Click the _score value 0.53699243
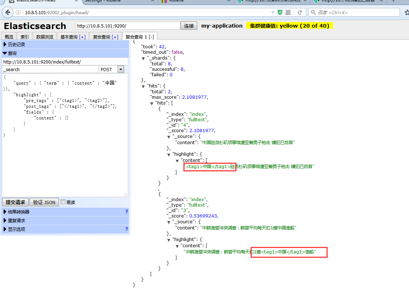This screenshot has width=409, height=293. [203, 216]
